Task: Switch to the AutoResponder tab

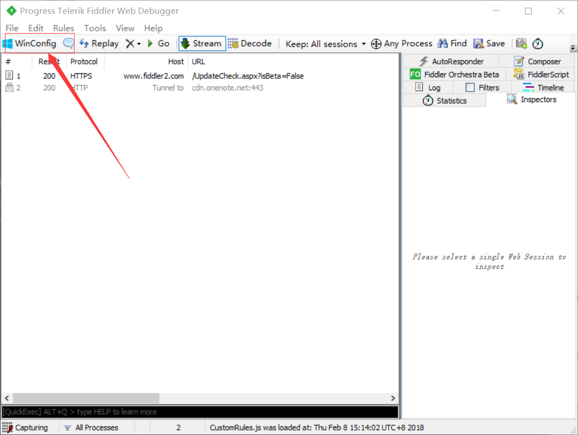Action: point(451,61)
